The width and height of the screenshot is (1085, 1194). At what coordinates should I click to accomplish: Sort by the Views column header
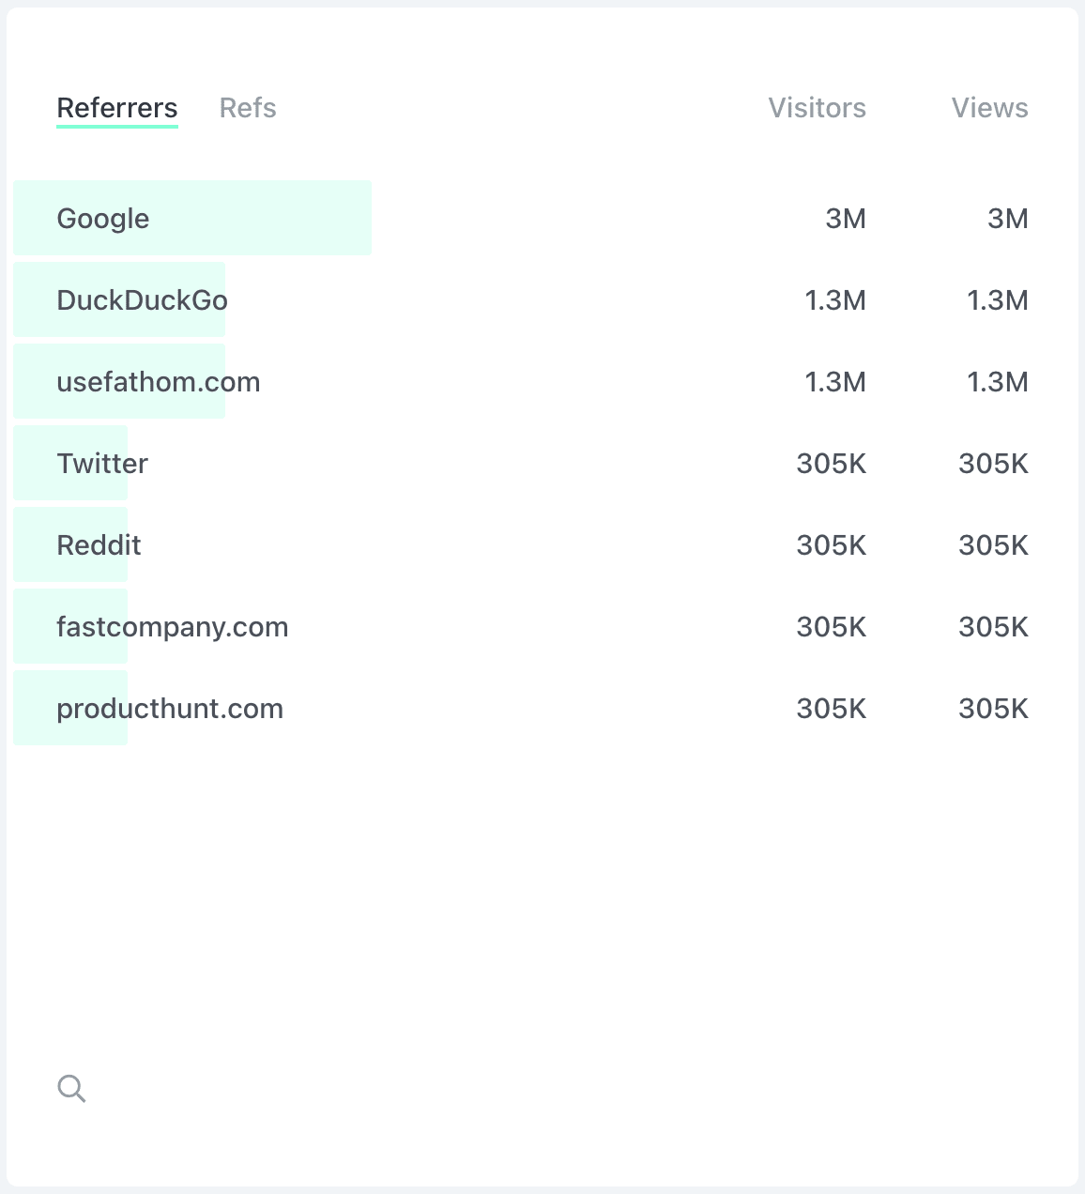989,107
